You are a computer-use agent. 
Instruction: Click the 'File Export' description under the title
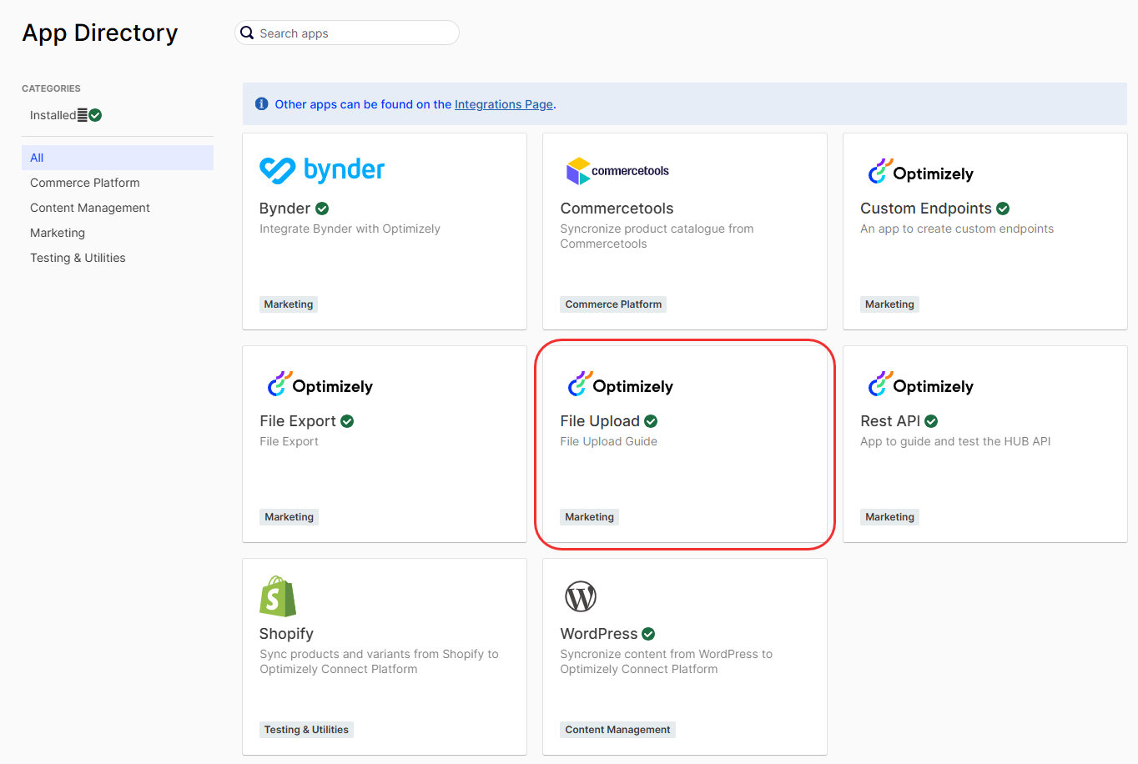[289, 441]
